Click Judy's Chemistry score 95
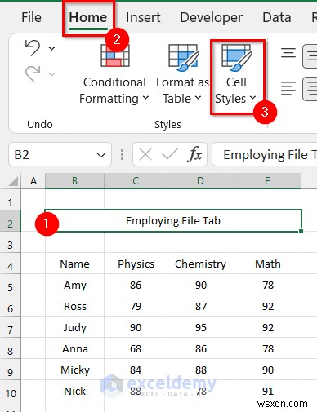Image resolution: width=317 pixels, height=412 pixels. pyautogui.click(x=200, y=327)
